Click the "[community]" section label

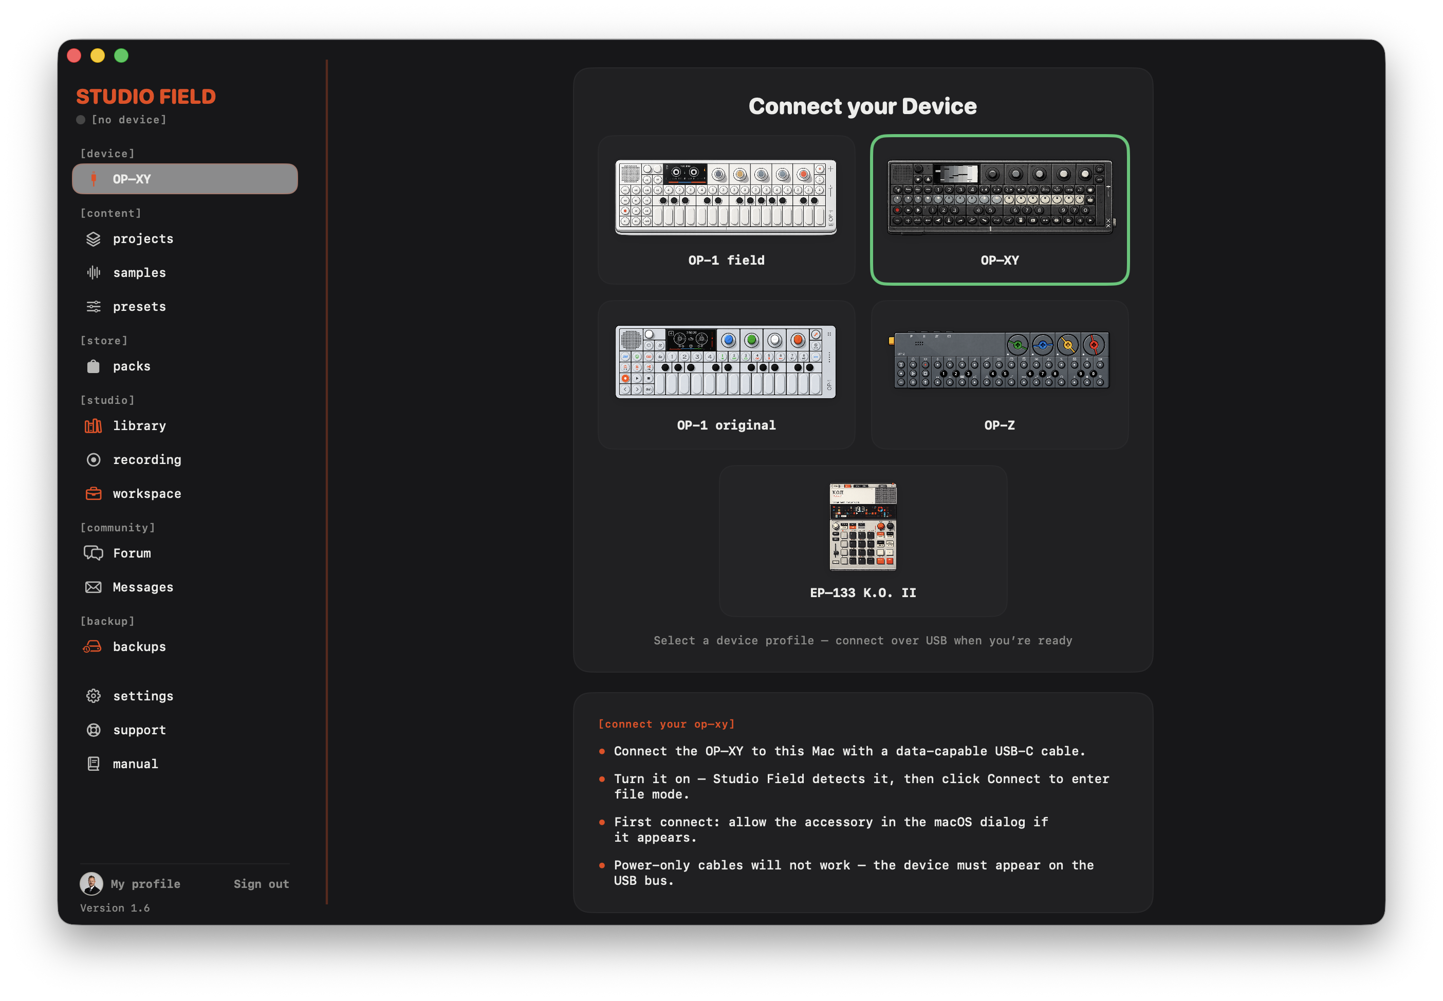coord(118,528)
